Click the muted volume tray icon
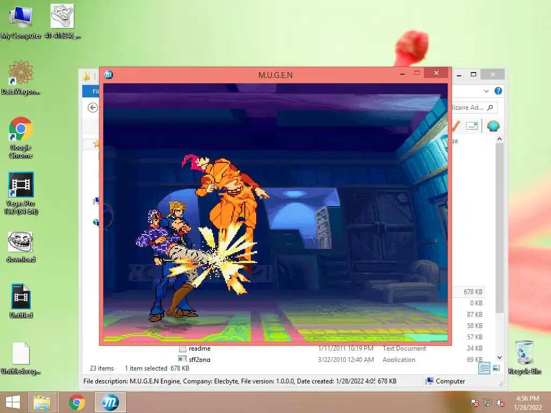Image resolution: width=551 pixels, height=413 pixels. (500, 403)
